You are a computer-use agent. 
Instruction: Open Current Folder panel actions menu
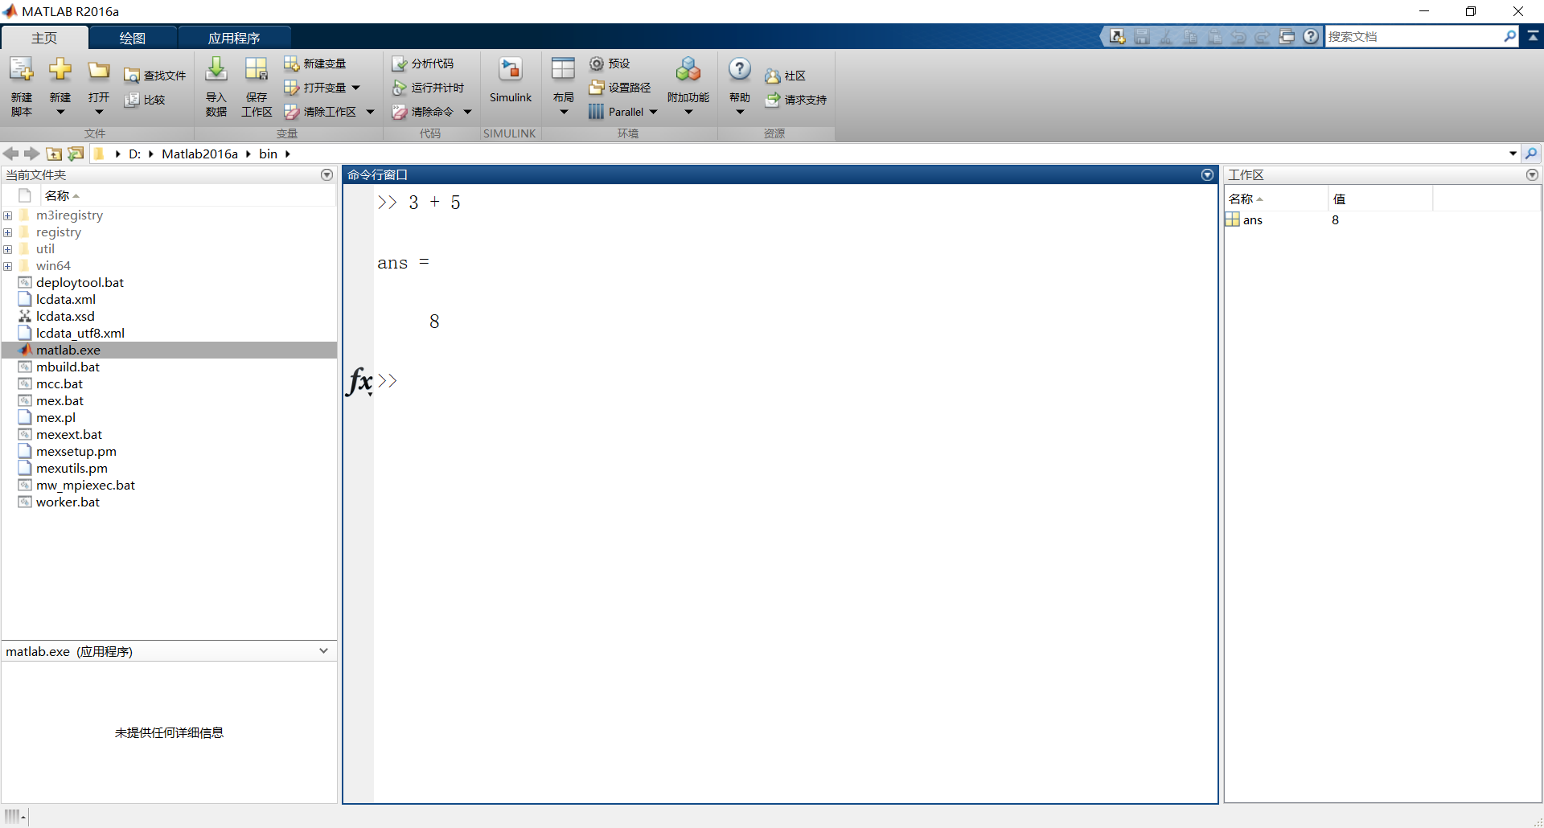326,174
